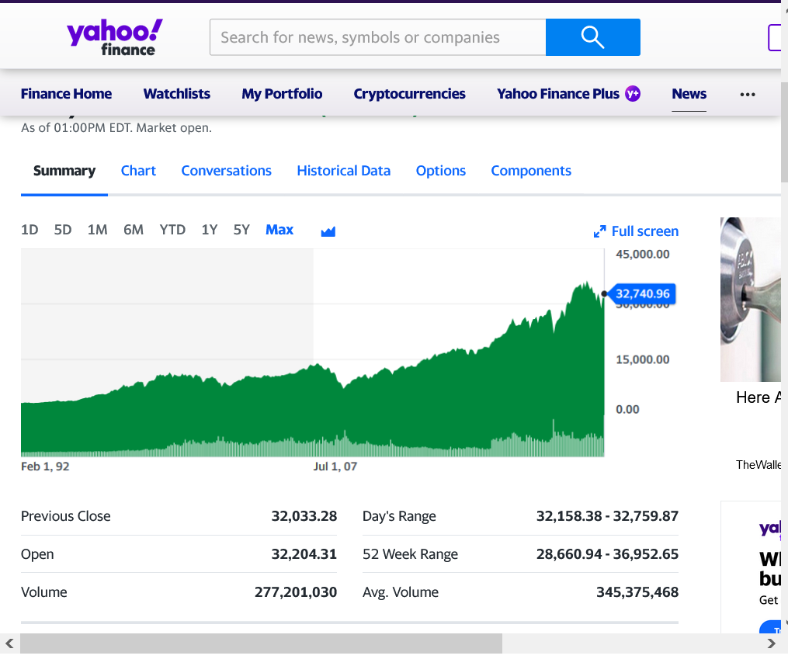Click the horizontal scrollbar left arrow
788x659 pixels.
tap(9, 643)
